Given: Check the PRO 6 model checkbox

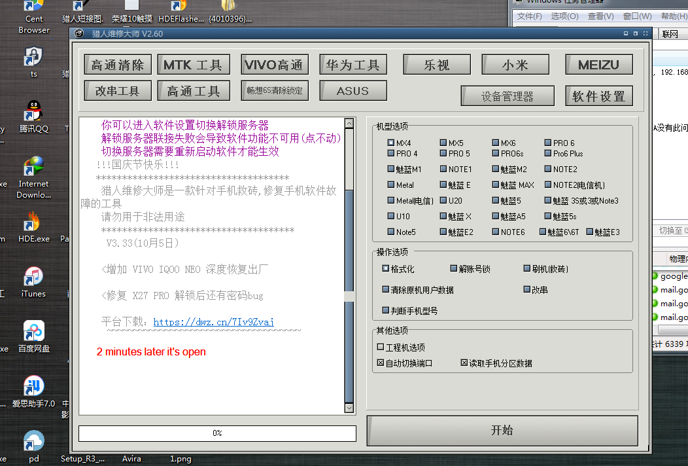Looking at the screenshot, I should pos(547,143).
